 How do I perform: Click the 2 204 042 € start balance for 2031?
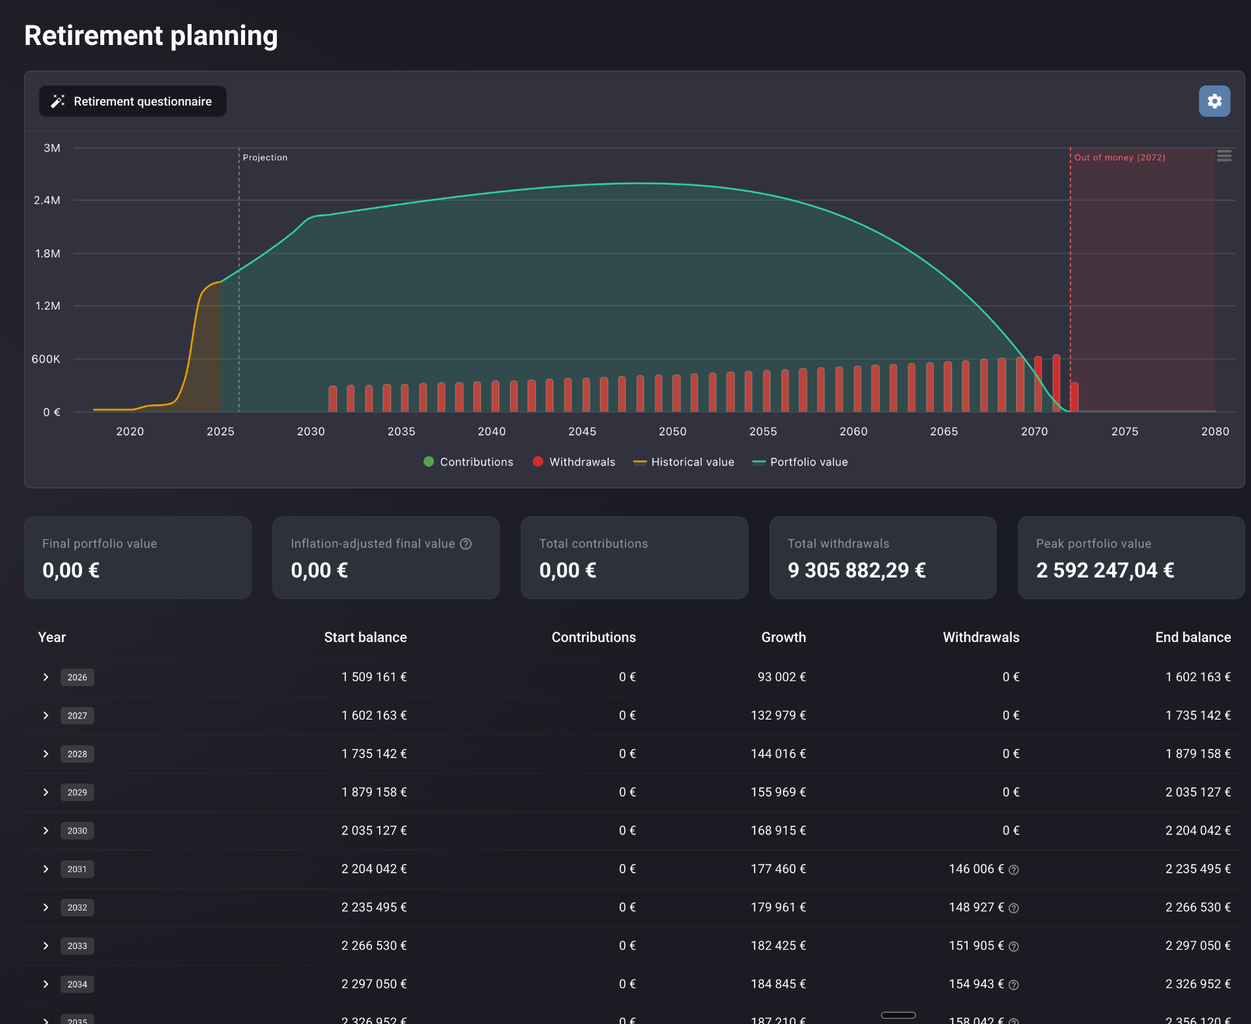374,870
